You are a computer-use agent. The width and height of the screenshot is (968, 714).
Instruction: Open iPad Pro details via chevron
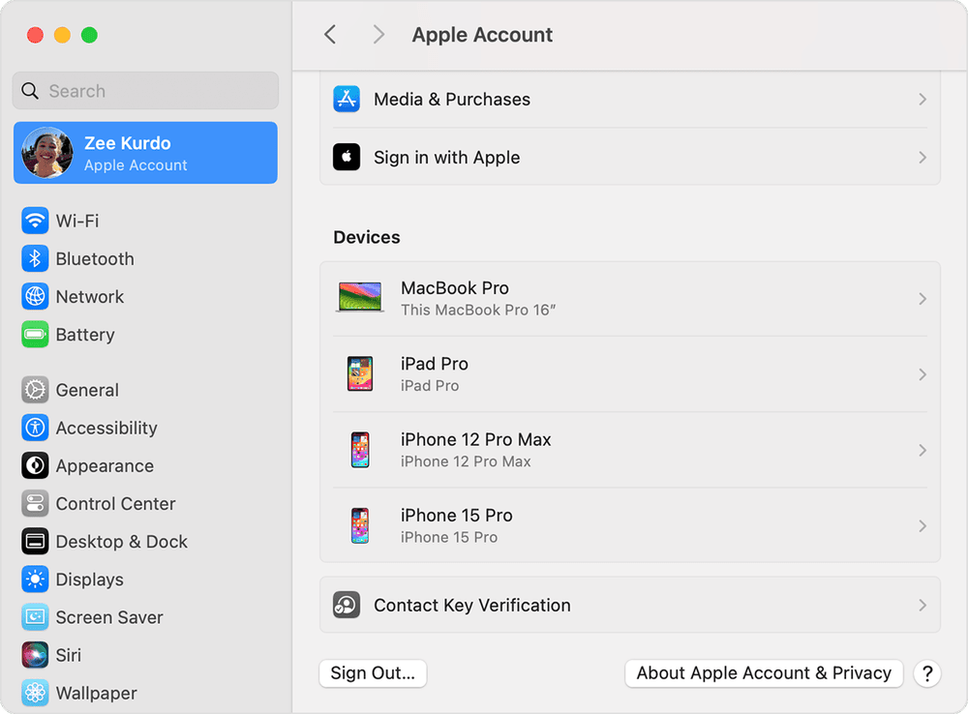pyautogui.click(x=923, y=374)
